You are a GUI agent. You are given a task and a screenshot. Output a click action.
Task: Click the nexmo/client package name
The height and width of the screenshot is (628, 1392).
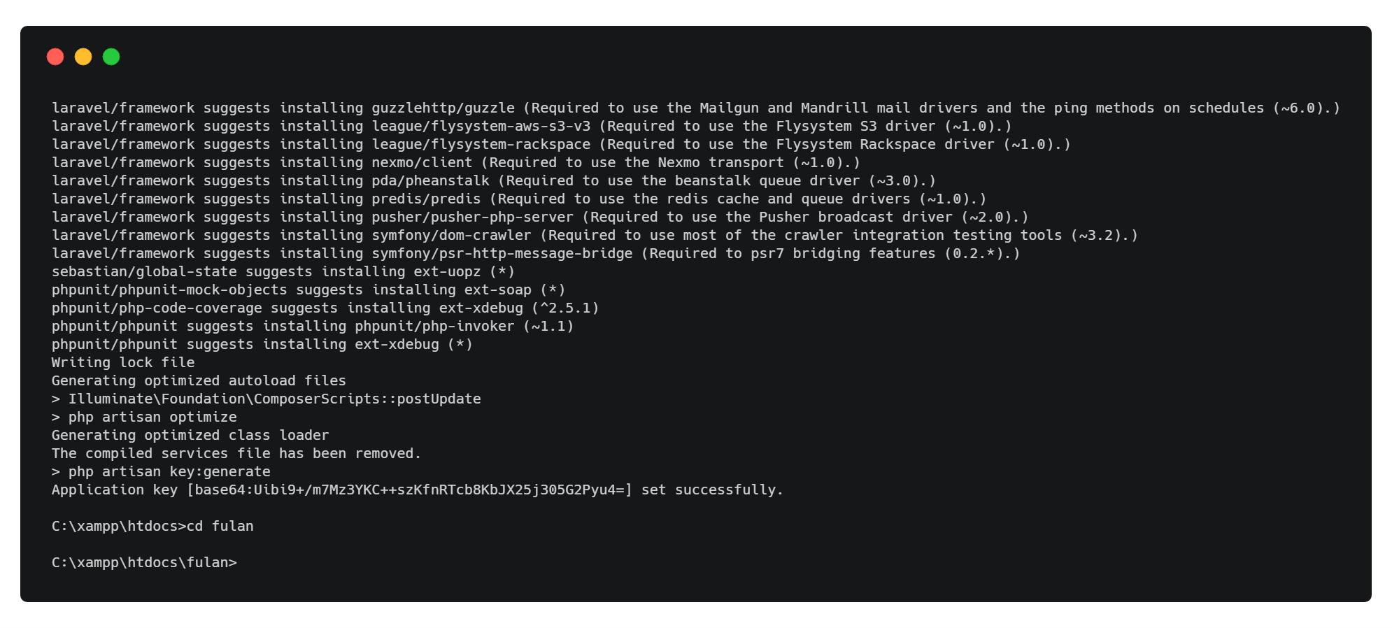422,162
